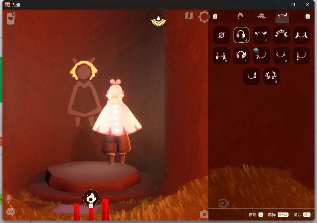317x223 pixels.
Task: Open the settings gear
Action: (x=204, y=16)
